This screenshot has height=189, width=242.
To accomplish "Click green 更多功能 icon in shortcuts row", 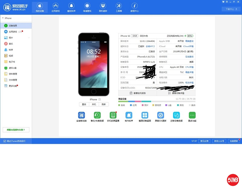I will click(x=192, y=115).
